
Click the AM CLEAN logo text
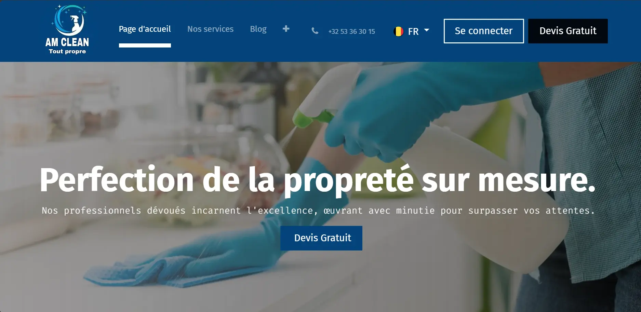tap(67, 42)
